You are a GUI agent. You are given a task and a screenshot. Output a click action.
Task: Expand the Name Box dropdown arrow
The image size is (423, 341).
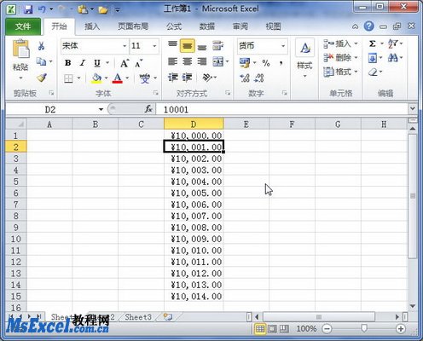(x=101, y=109)
